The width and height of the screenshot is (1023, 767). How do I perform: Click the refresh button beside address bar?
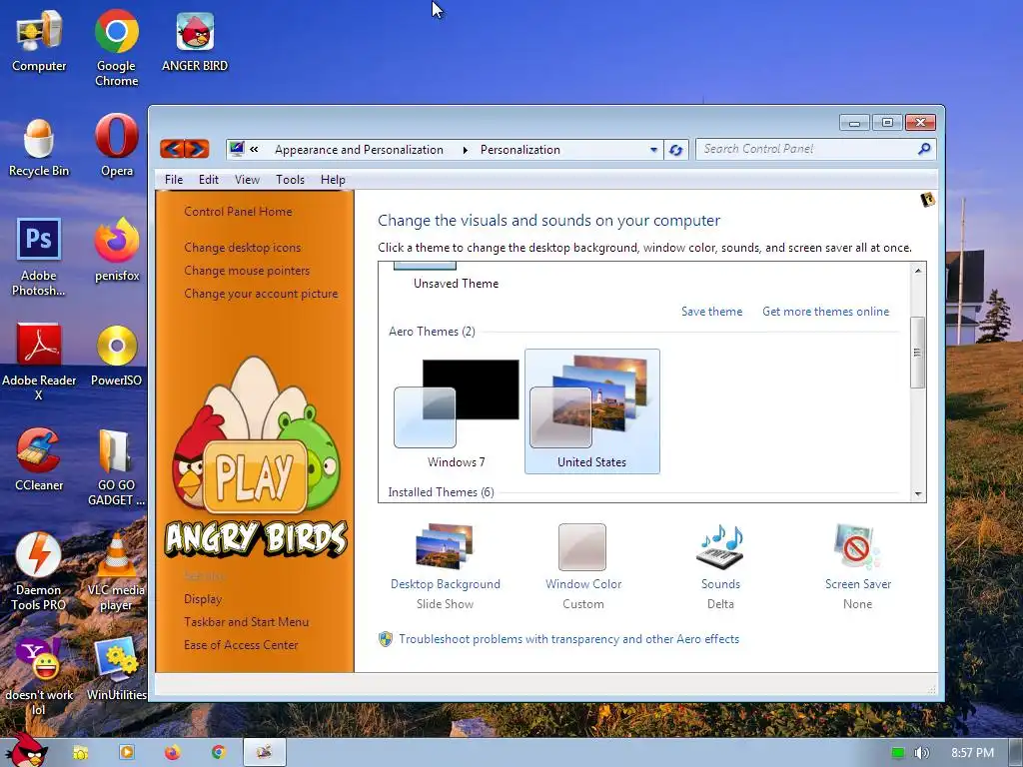coord(676,150)
